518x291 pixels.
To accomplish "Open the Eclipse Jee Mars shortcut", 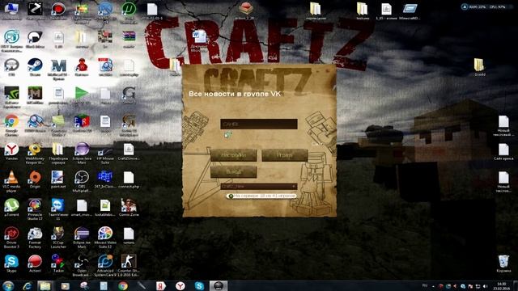I will (x=82, y=238).
